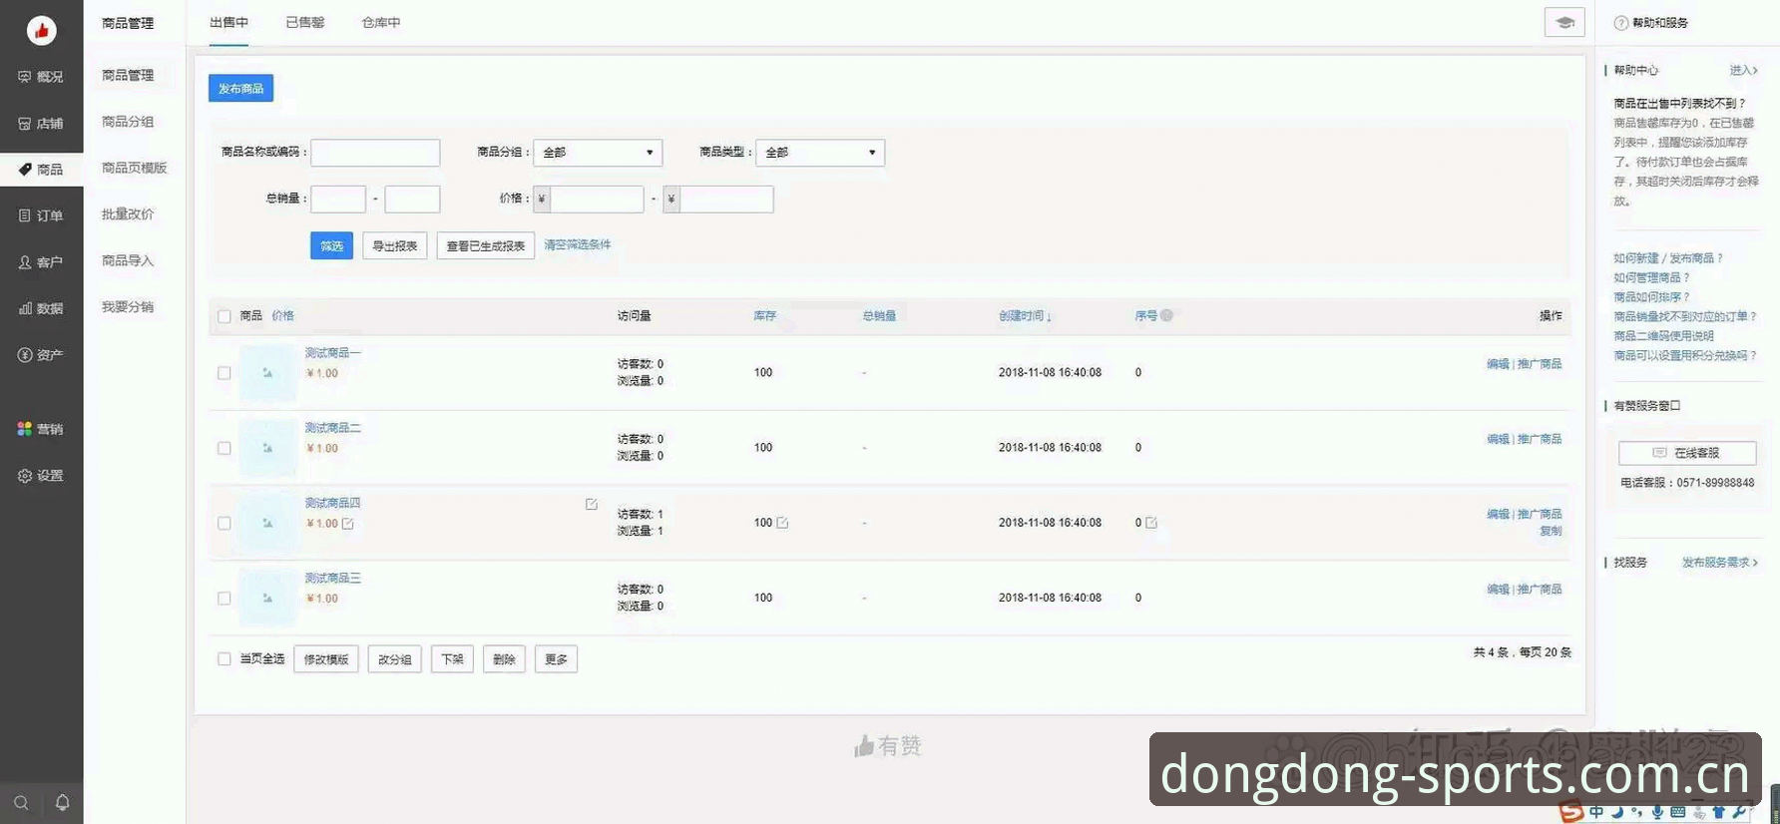
Task: Click edit pencil icon beside 测试商品四 price
Action: coord(348,524)
